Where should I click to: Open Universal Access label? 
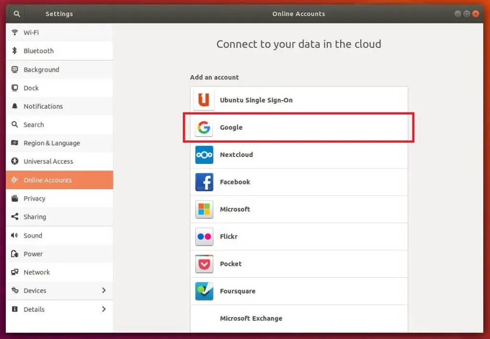[48, 161]
